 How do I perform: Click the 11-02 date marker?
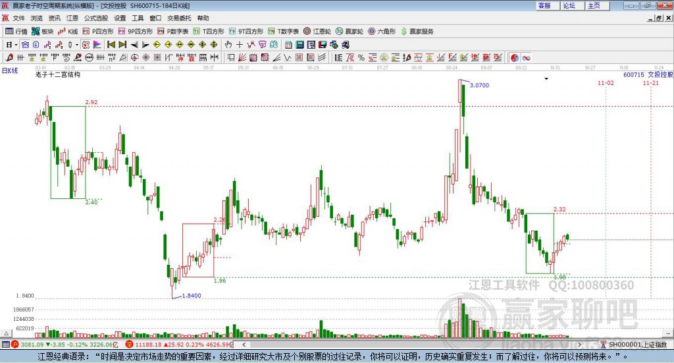[606, 82]
